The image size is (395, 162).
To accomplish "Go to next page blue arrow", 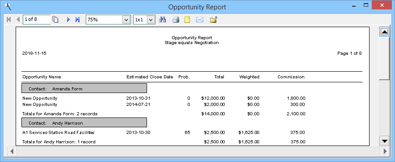I will pyautogui.click(x=68, y=20).
